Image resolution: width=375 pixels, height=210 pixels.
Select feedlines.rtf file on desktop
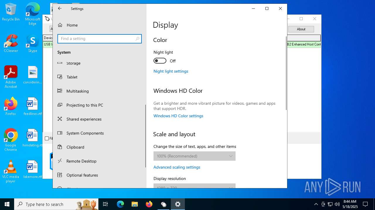pos(33,106)
